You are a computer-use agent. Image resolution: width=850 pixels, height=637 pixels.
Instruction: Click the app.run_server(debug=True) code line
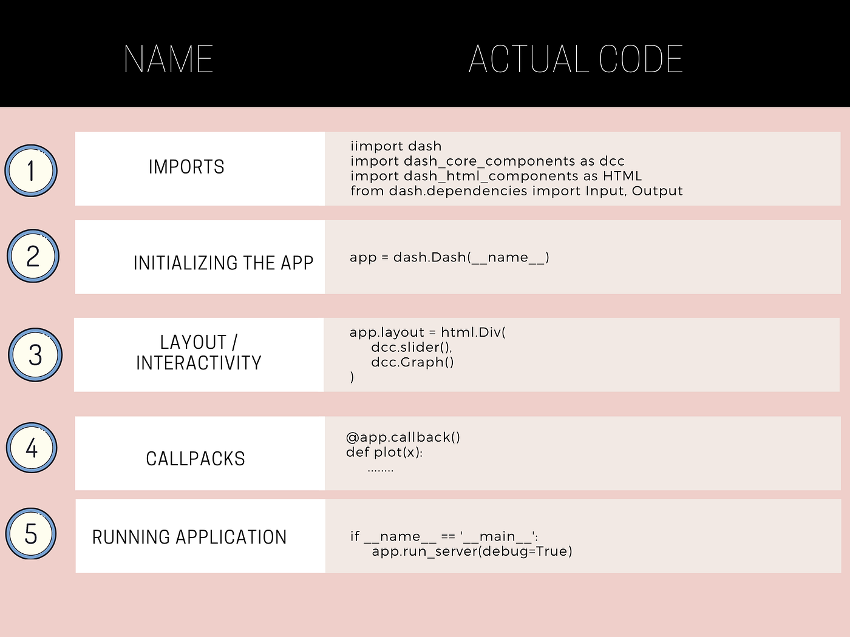point(472,551)
